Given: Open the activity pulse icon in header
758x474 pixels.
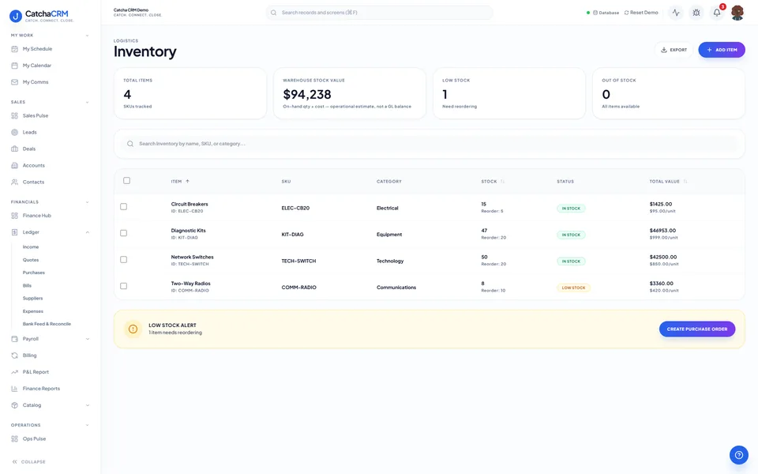Looking at the screenshot, I should (676, 13).
